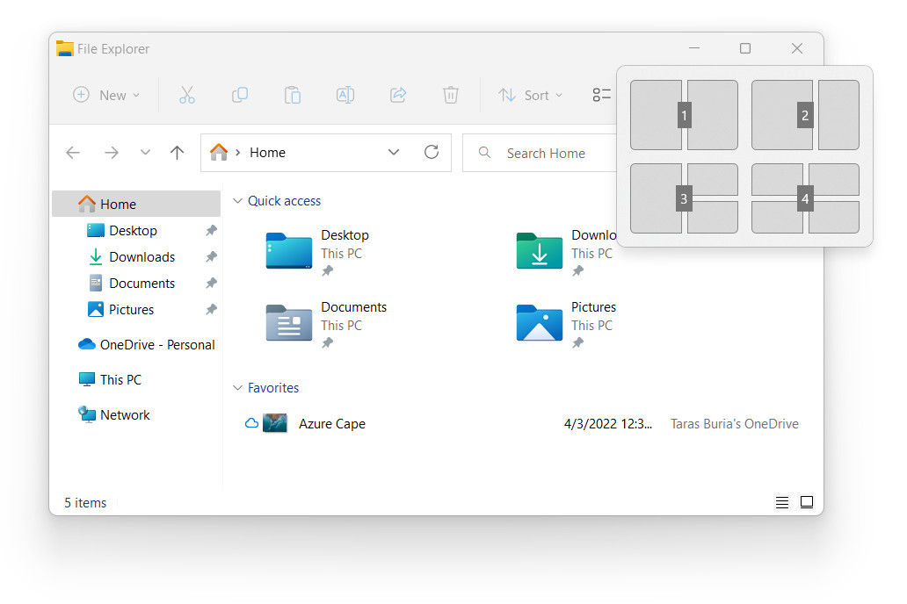Click the Home breadcrumb in the address bar
Screen dimensions: 907x604
[265, 152]
